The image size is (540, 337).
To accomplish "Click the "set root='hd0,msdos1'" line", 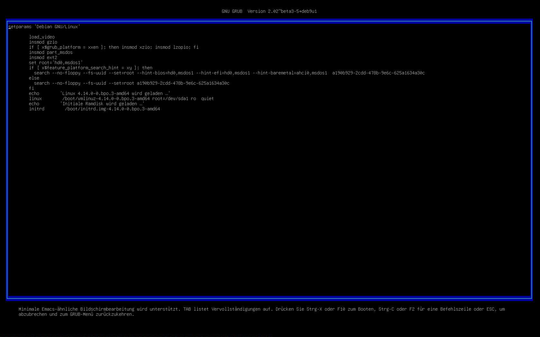I will (56, 63).
